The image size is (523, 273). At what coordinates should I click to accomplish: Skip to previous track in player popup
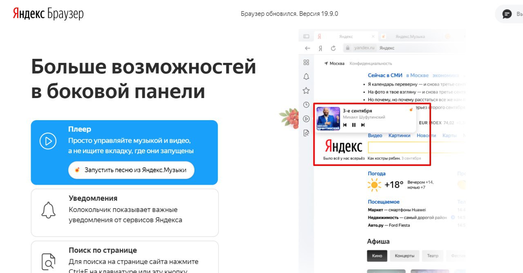tap(345, 125)
